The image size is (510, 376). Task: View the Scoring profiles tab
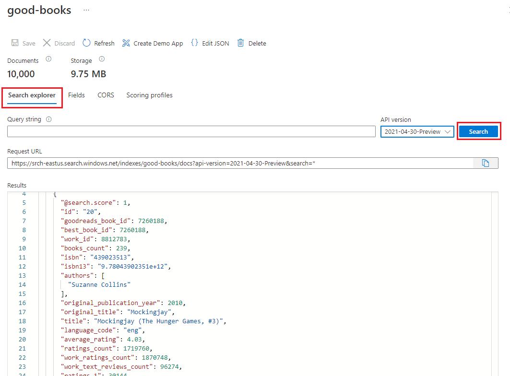point(149,95)
